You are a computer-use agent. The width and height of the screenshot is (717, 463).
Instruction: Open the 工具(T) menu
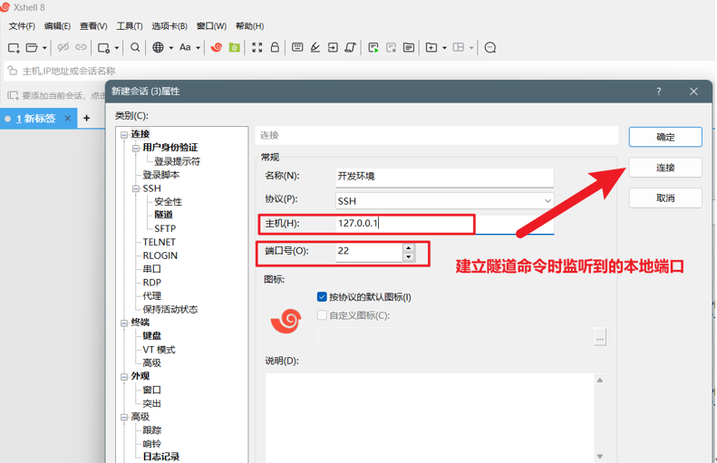click(x=130, y=26)
